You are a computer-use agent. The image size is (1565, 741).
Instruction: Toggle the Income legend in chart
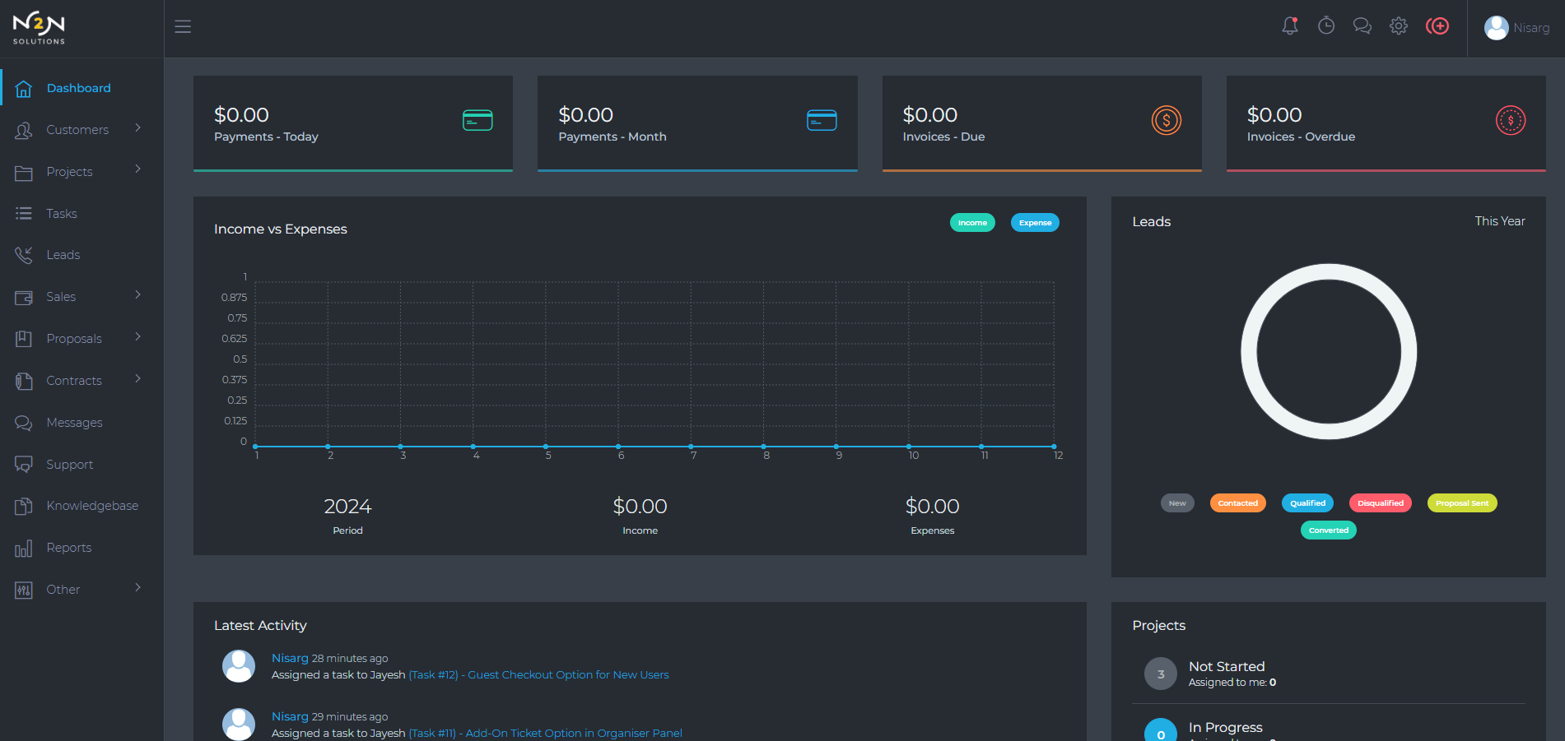972,223
